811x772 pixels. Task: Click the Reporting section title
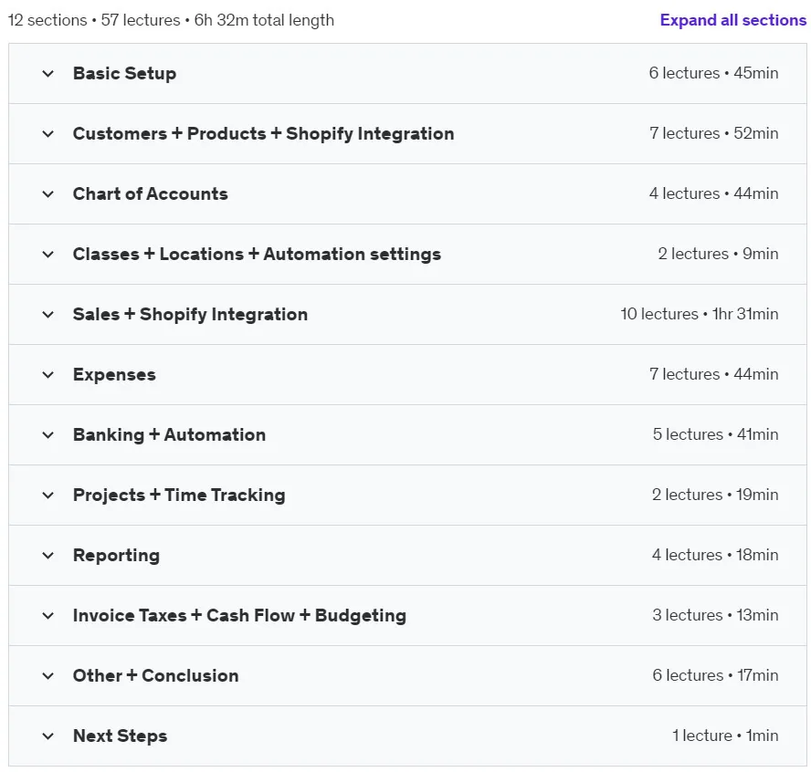tap(116, 556)
